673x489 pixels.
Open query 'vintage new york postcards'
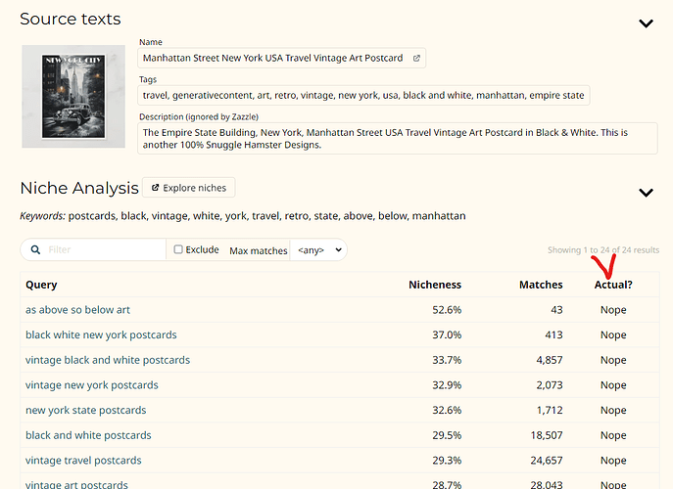(92, 385)
